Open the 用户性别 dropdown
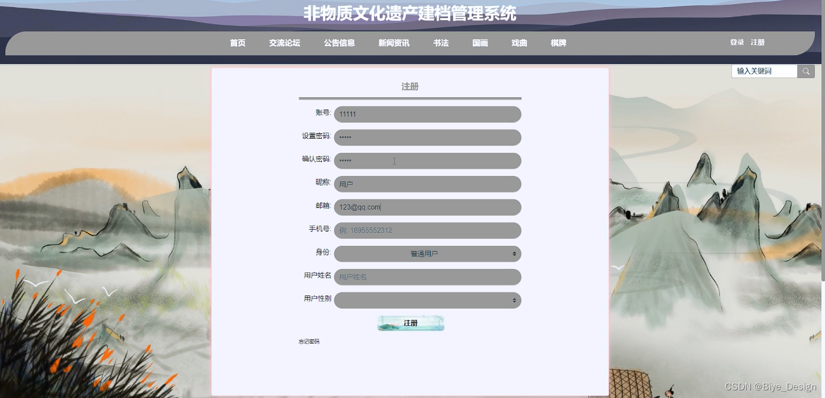Screen dimensions: 825x398 [427, 300]
